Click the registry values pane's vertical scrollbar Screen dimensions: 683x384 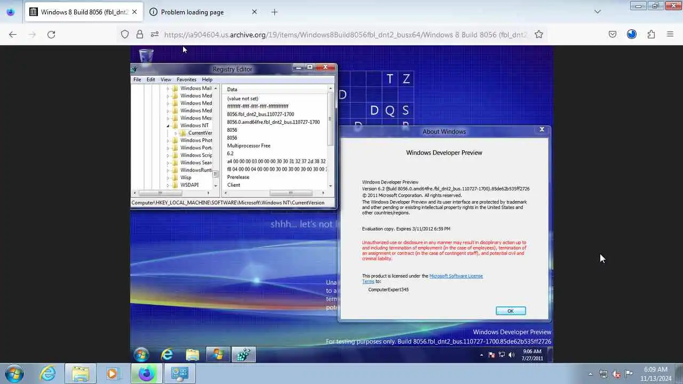pos(330,137)
